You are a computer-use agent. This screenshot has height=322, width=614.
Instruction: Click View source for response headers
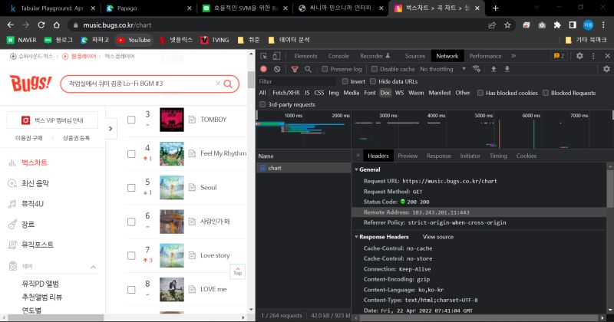pos(438,237)
